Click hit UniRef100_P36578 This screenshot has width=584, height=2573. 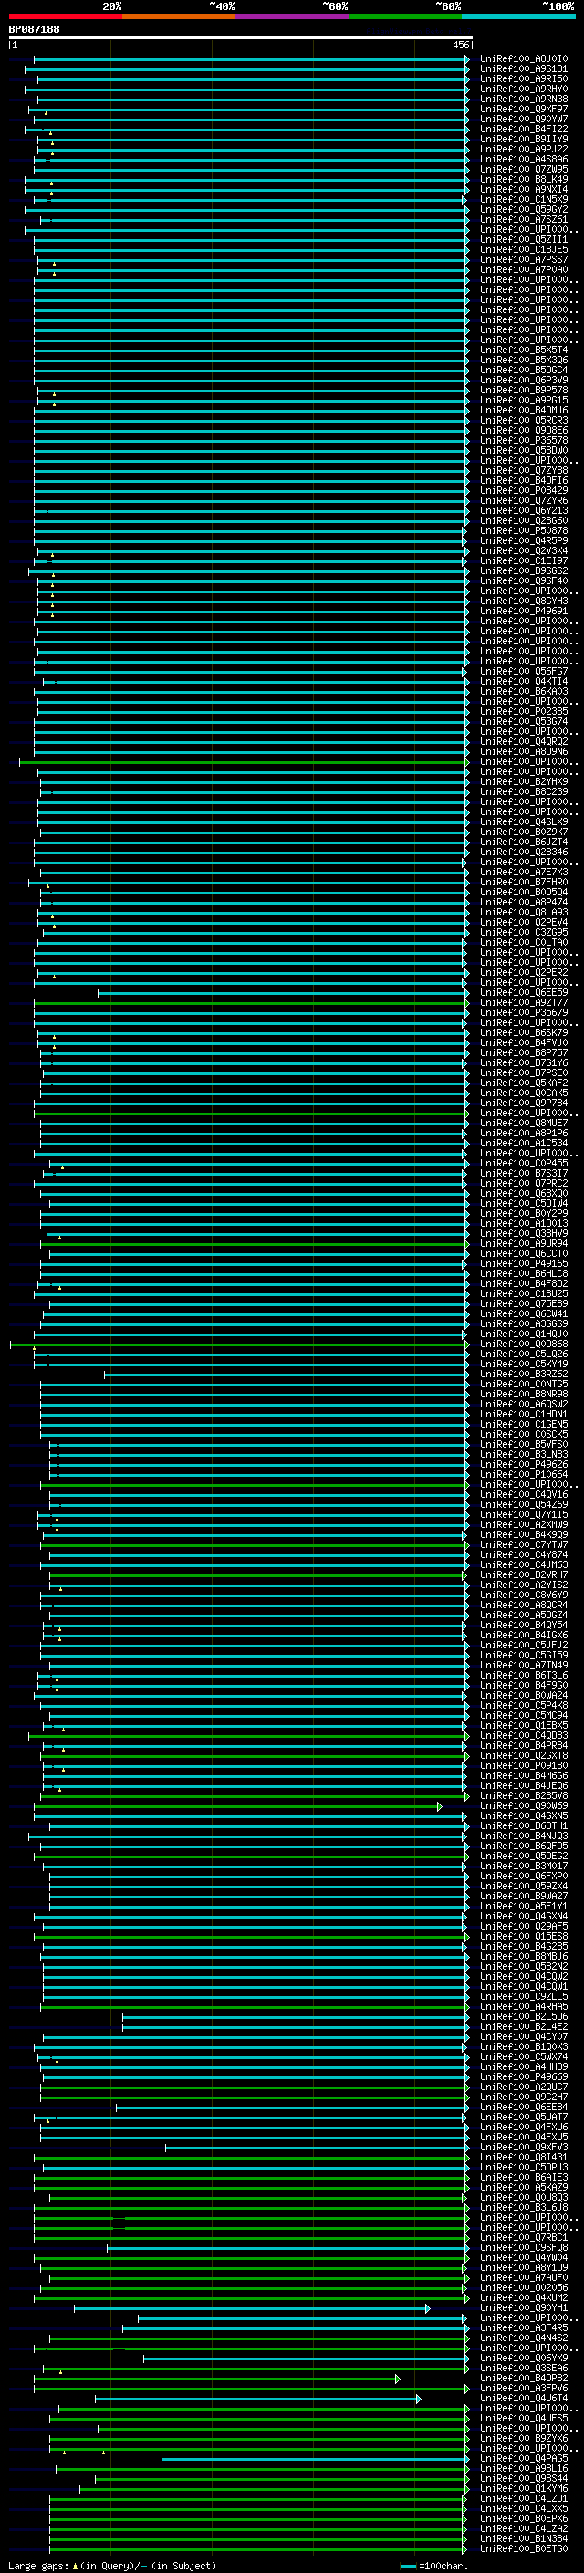point(524,441)
